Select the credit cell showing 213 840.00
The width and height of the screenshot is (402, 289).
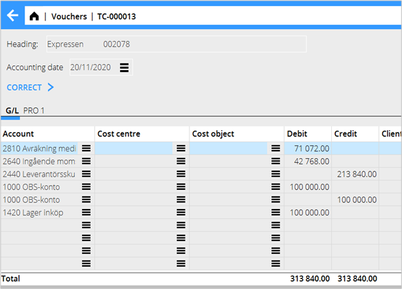pyautogui.click(x=355, y=174)
